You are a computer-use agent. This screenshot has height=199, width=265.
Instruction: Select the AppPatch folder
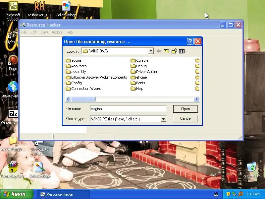pos(76,66)
